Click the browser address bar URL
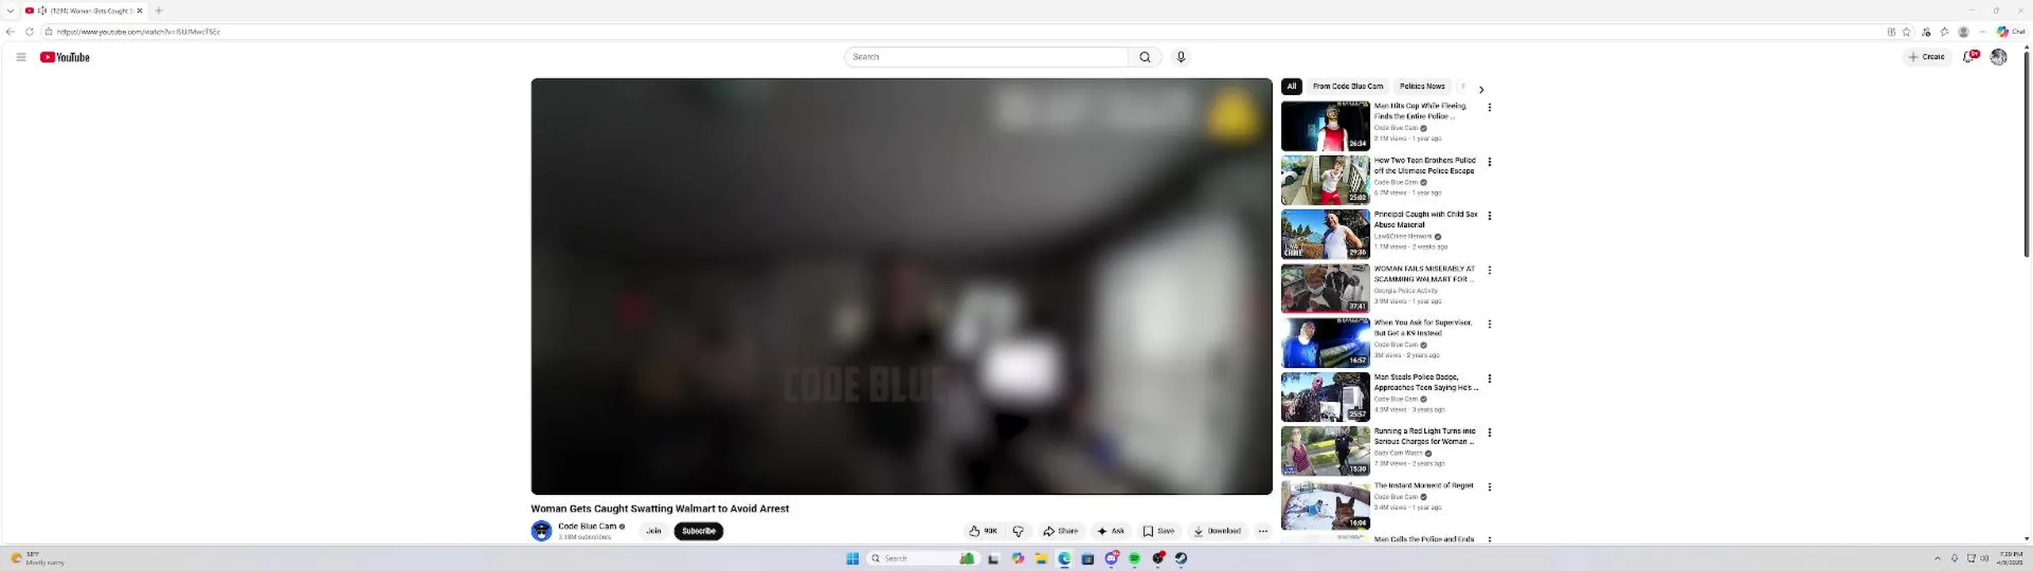Viewport: 2033px width, 571px height. [x=138, y=32]
